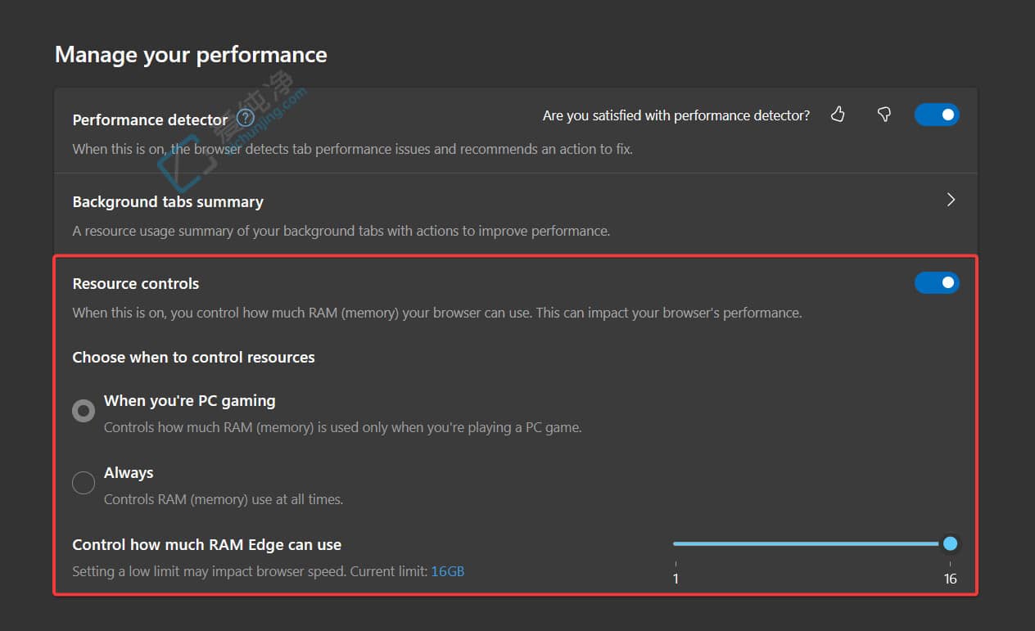Give thumbs up for performance detector
Image resolution: width=1035 pixels, height=631 pixels.
point(837,115)
